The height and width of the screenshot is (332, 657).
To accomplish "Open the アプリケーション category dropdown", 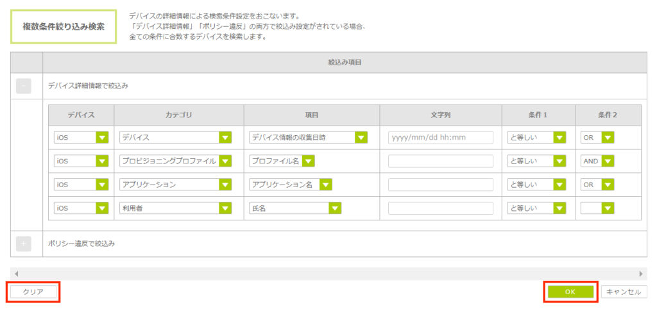I will pyautogui.click(x=175, y=185).
